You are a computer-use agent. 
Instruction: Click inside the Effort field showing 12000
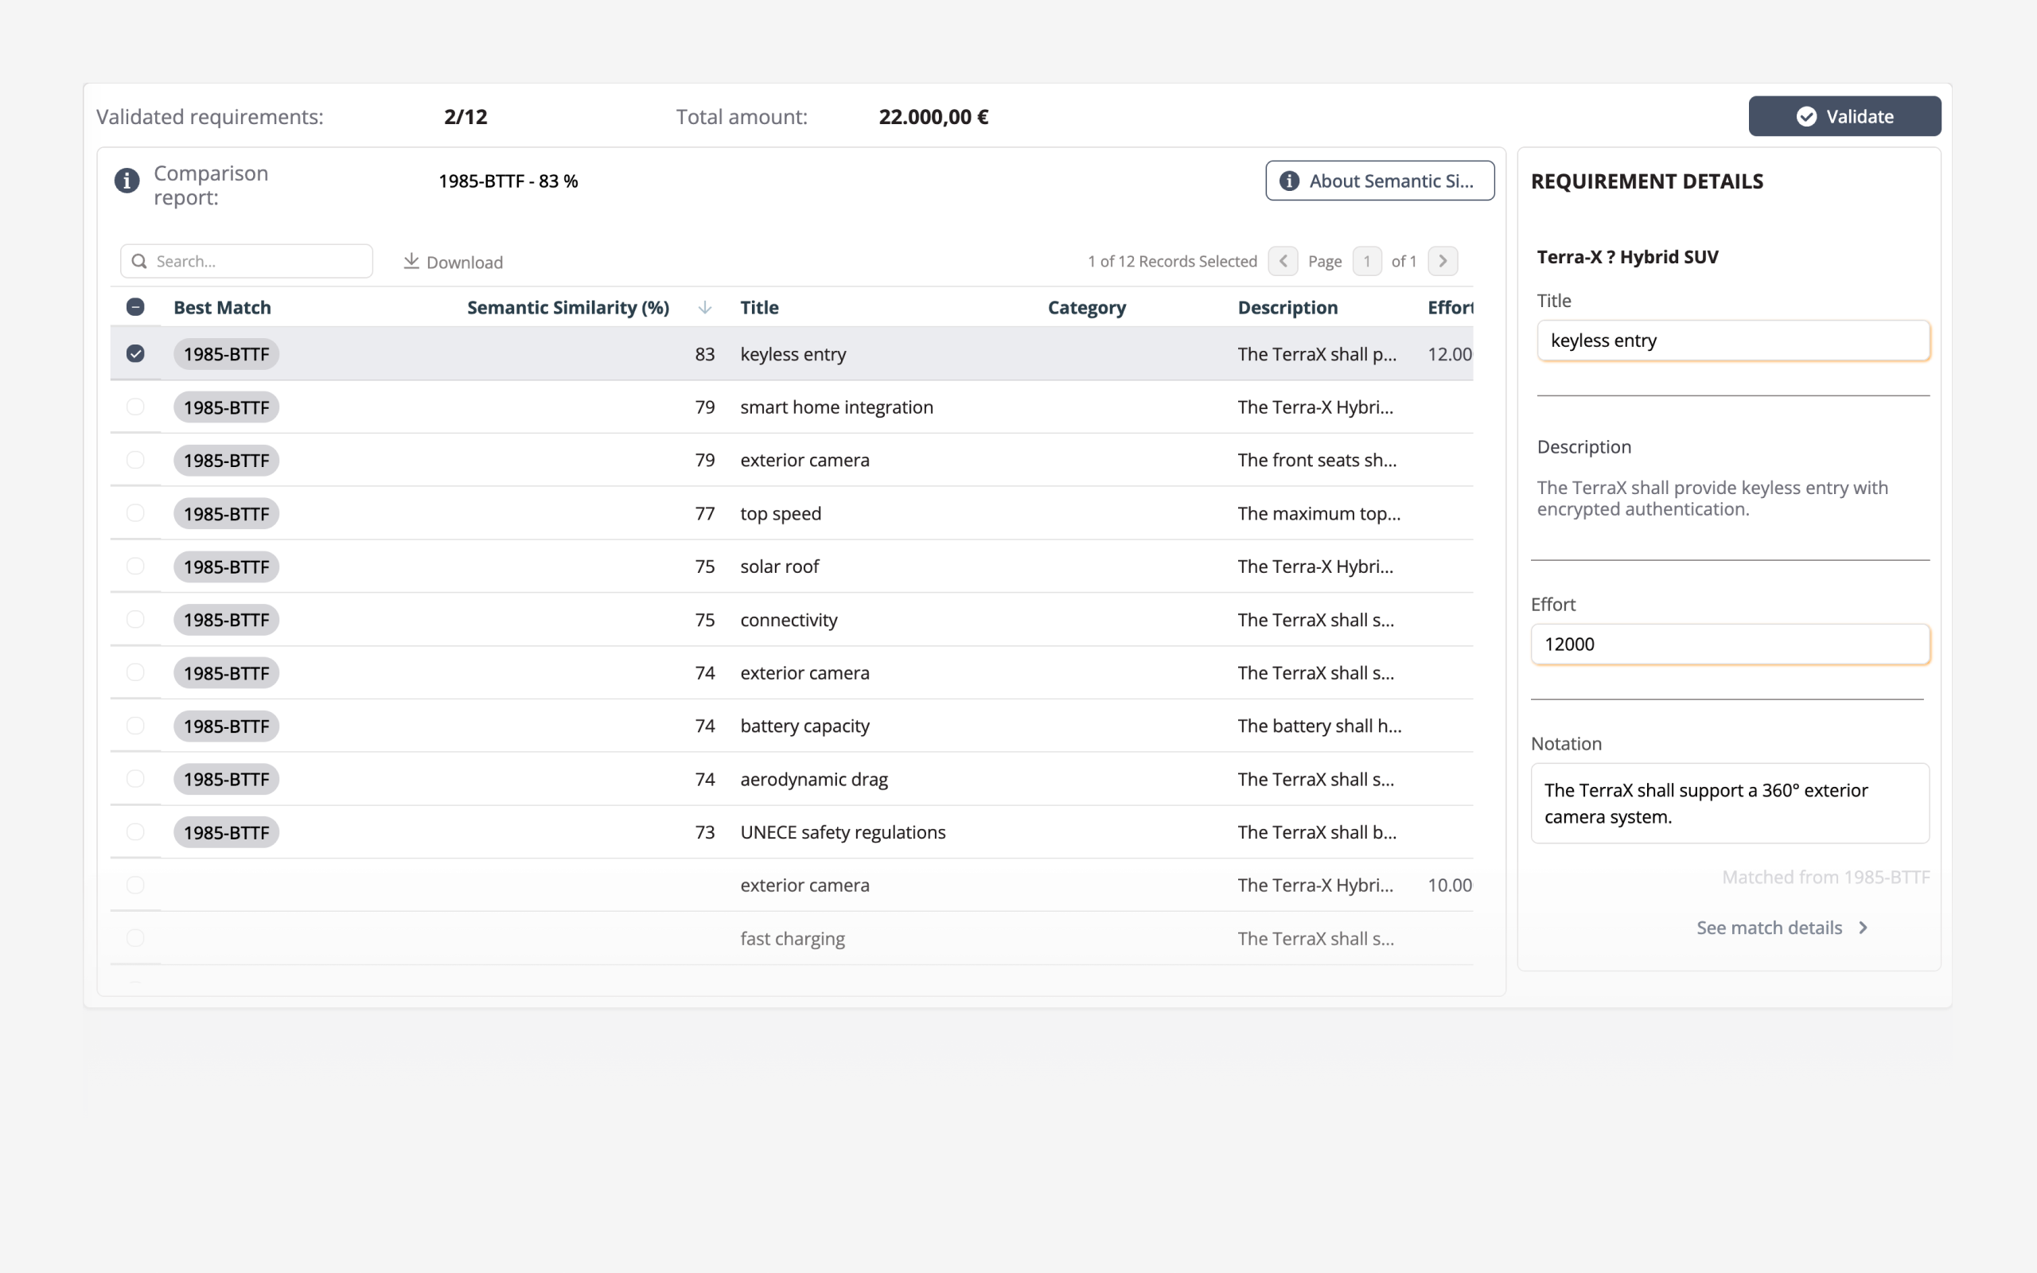1730,644
